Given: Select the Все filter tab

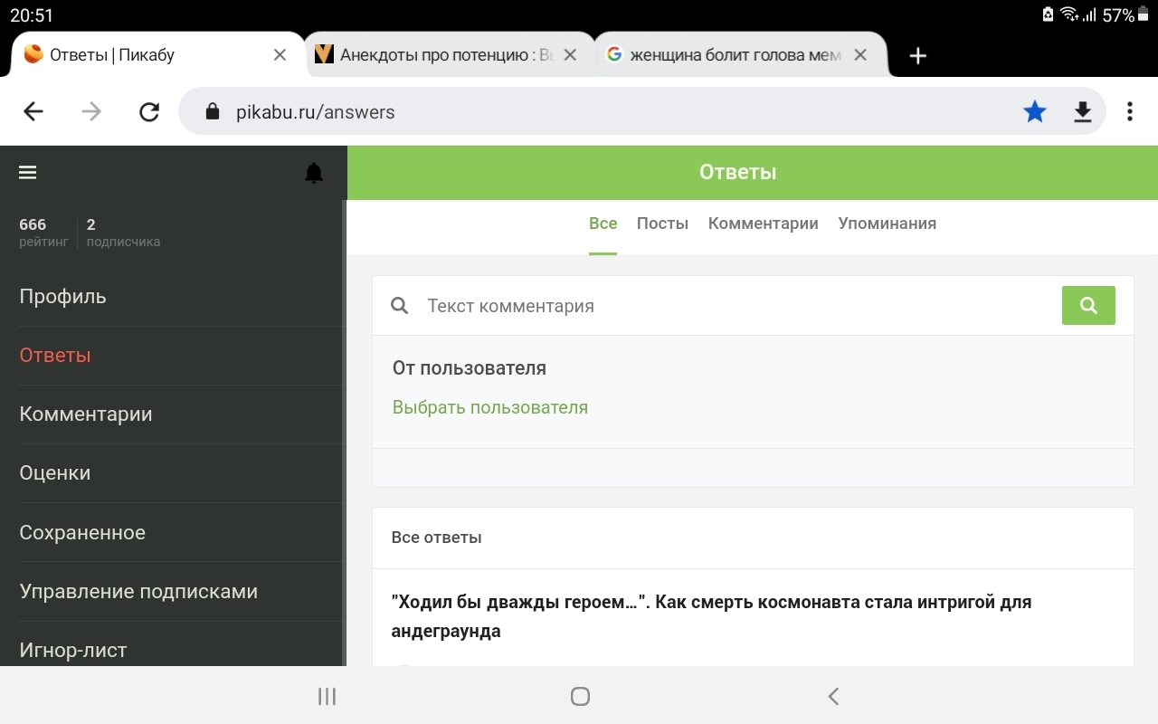Looking at the screenshot, I should coord(603,224).
